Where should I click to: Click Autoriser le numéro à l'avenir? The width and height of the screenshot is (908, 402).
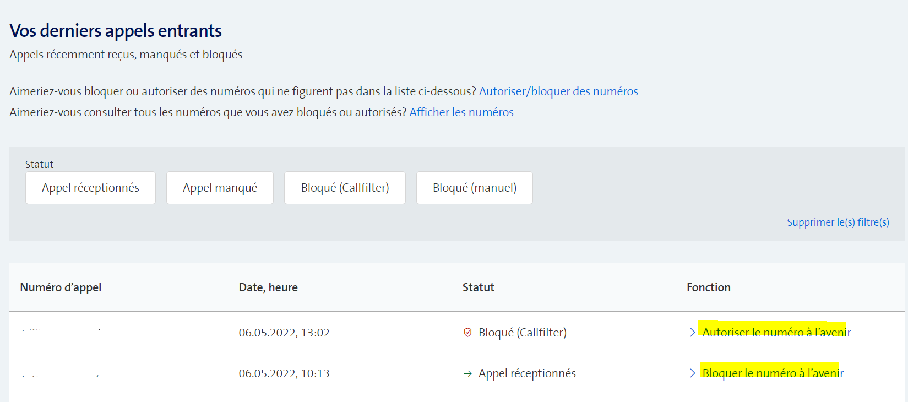pyautogui.click(x=776, y=332)
